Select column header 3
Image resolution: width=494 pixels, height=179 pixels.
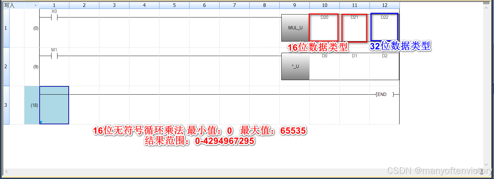(114, 5)
